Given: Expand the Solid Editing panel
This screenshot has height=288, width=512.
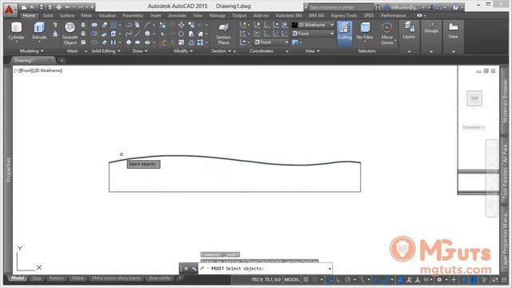Looking at the screenshot, I should click(106, 51).
